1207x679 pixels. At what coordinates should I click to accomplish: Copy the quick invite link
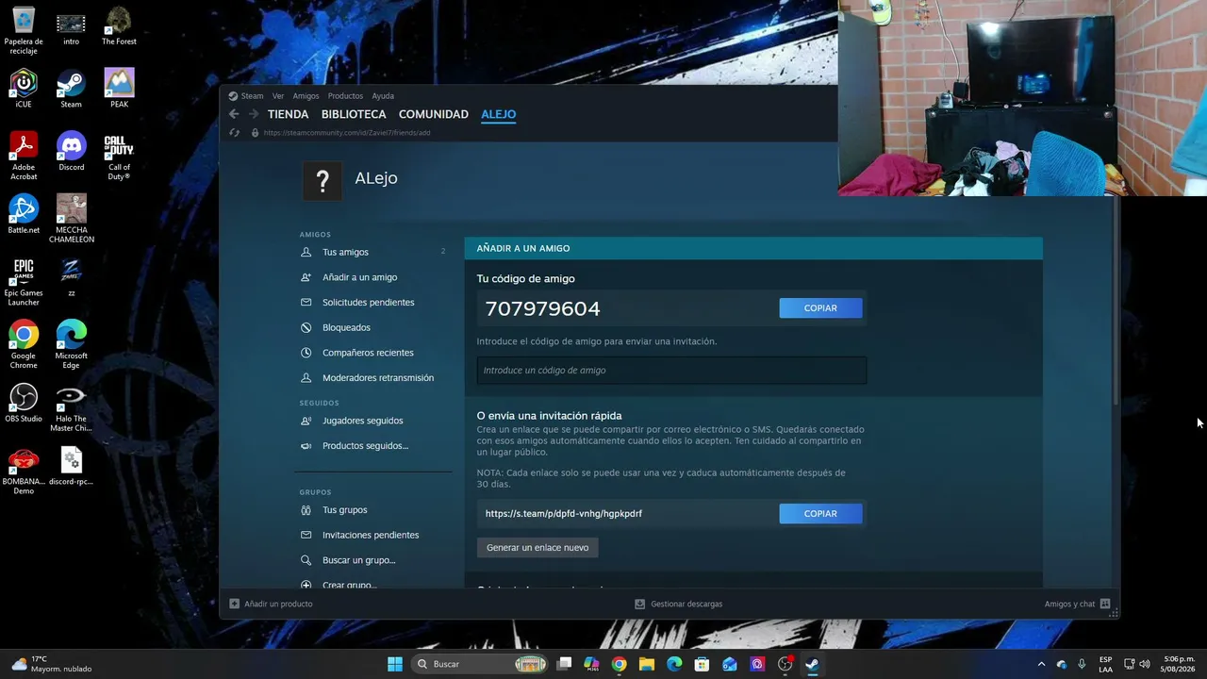coord(820,514)
